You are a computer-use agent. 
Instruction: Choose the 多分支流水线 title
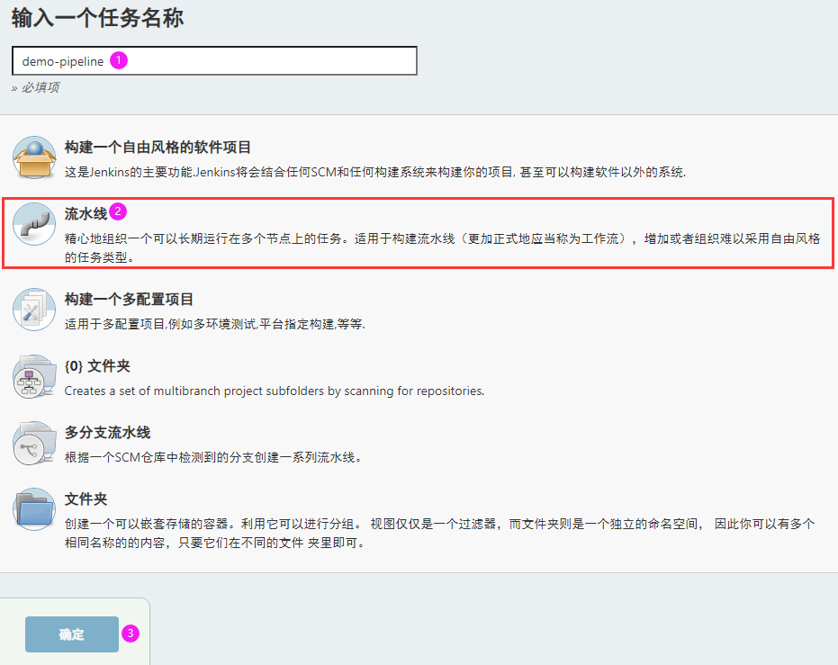tap(107, 433)
